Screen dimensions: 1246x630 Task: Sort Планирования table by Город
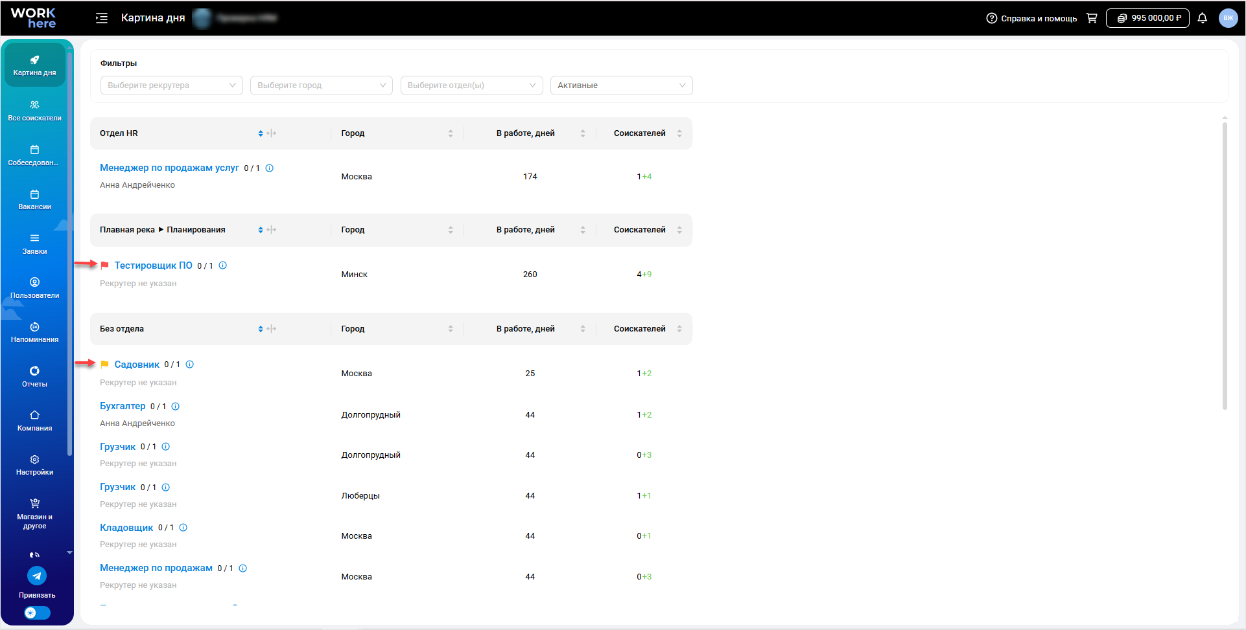451,230
